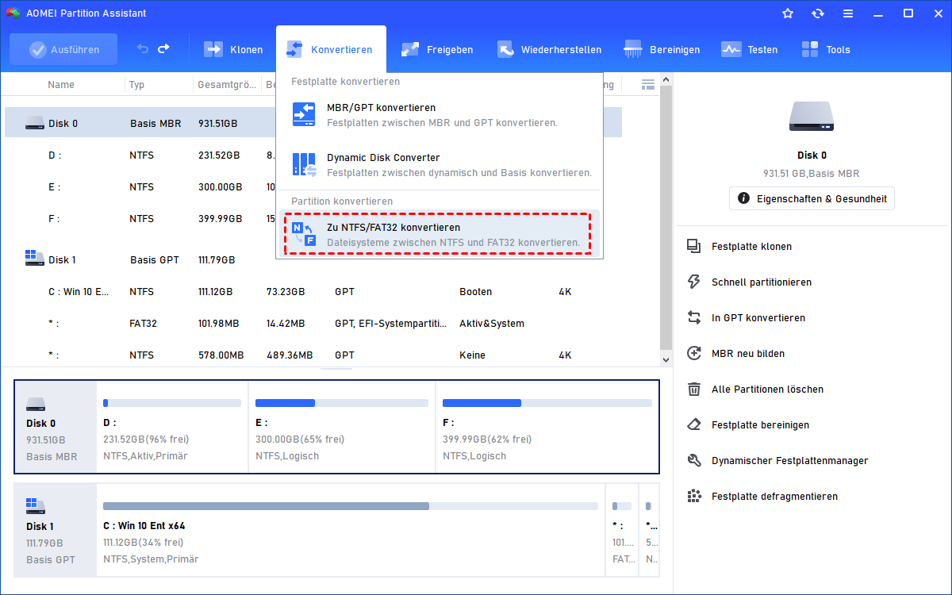The width and height of the screenshot is (952, 595).
Task: Select F: partition block in disk map
Action: (547, 427)
